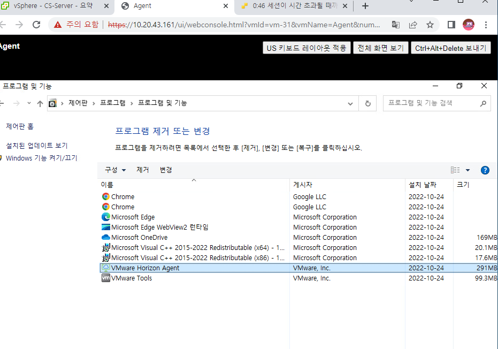Select Visual C++ 2015-2022 Redistributable (x86) entry
The width and height of the screenshot is (498, 349).
coord(298,258)
